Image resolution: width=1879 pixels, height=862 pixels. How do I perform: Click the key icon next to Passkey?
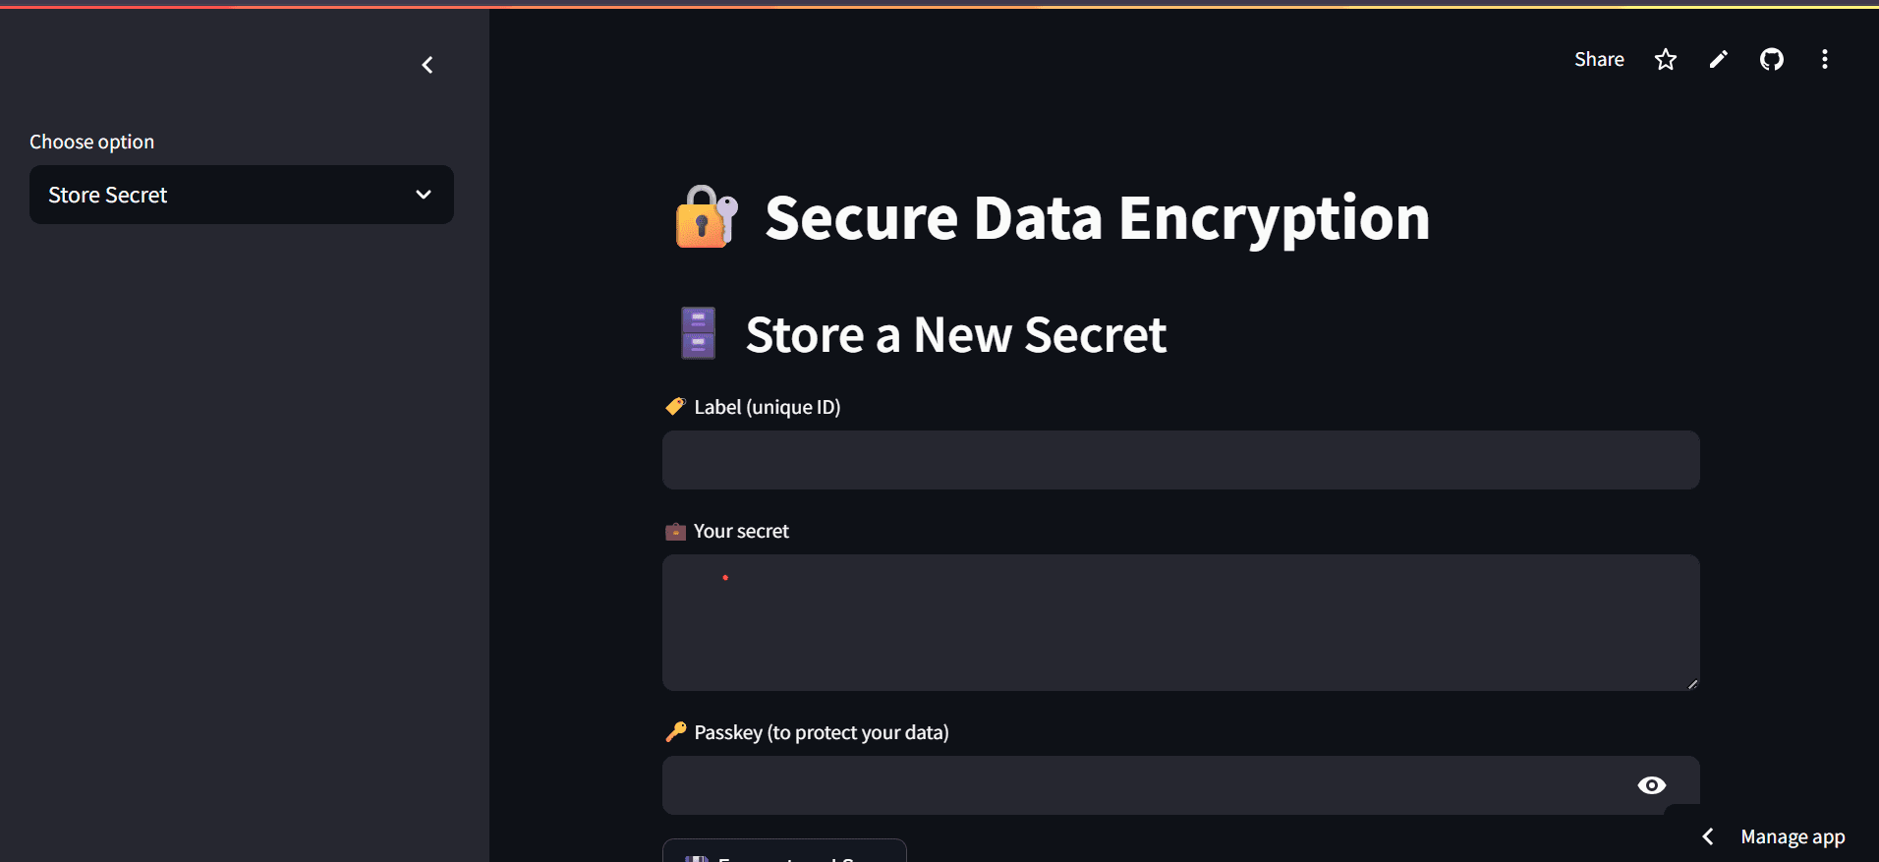pyautogui.click(x=674, y=731)
